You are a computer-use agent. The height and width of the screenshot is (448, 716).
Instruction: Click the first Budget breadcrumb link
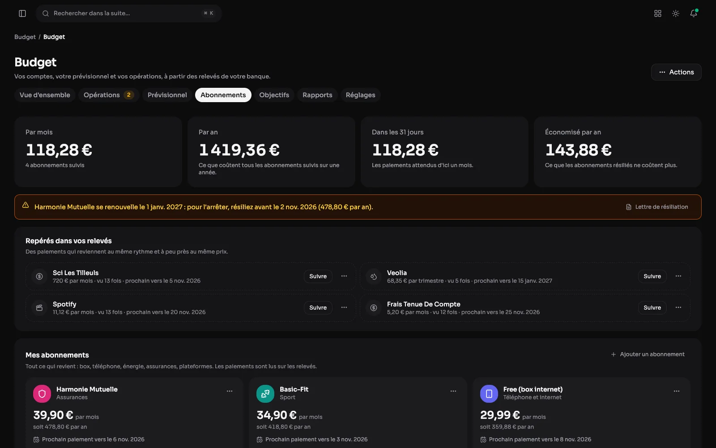click(25, 37)
